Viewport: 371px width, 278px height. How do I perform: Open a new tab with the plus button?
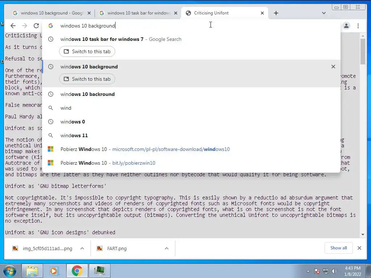(x=276, y=13)
